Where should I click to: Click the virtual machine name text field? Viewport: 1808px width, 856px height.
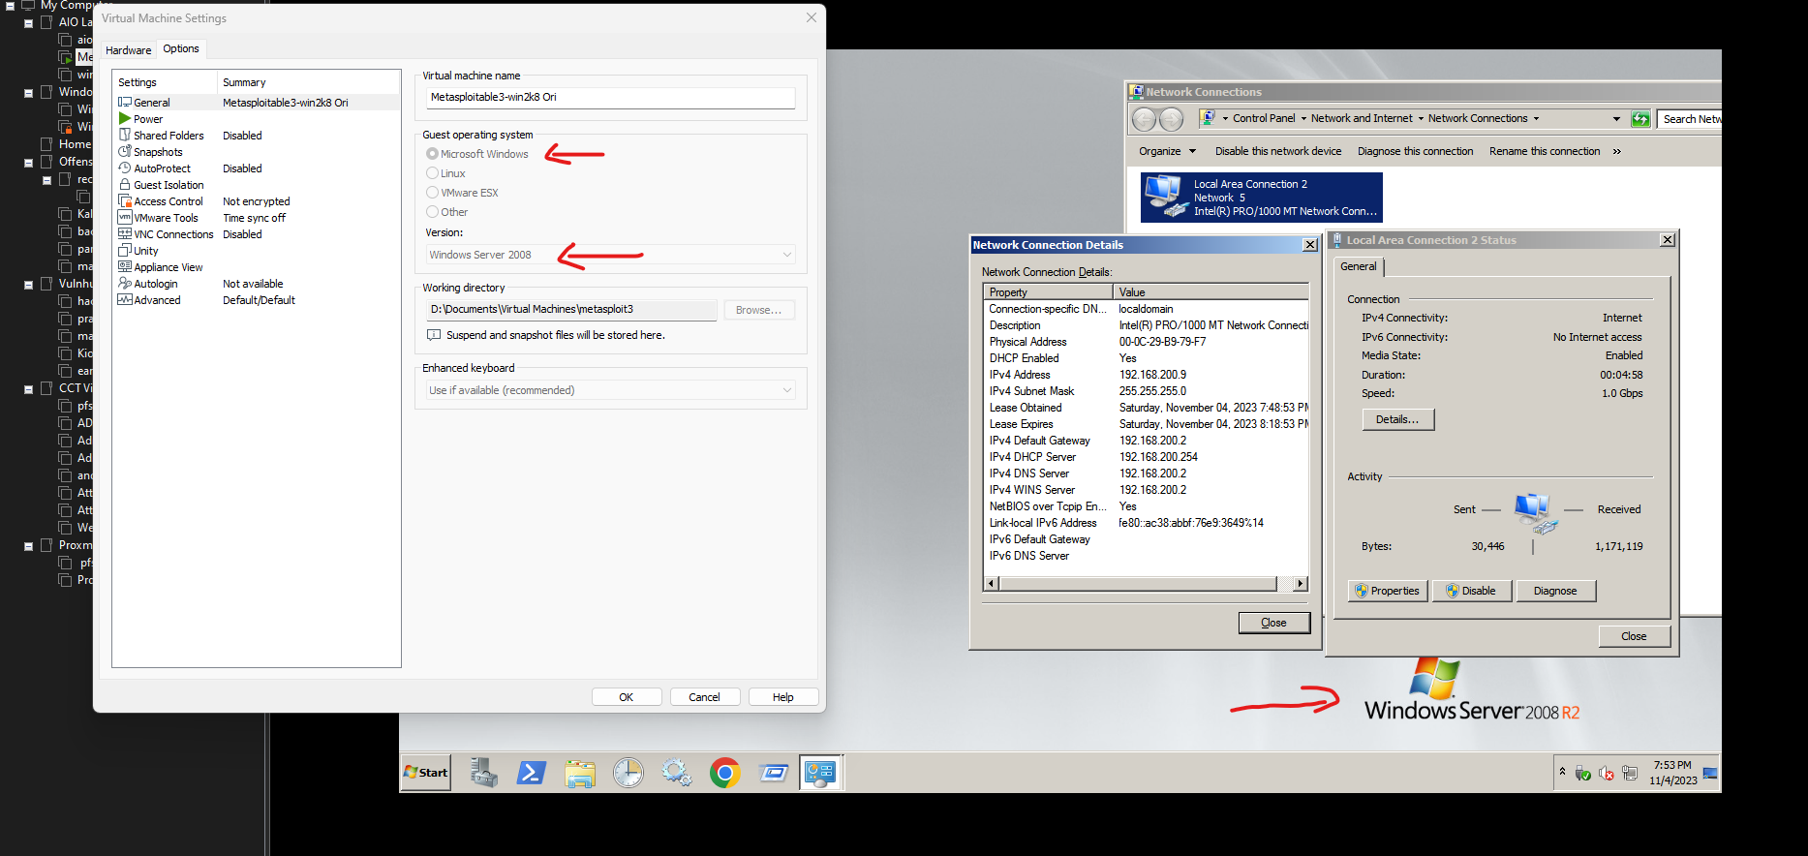[610, 98]
